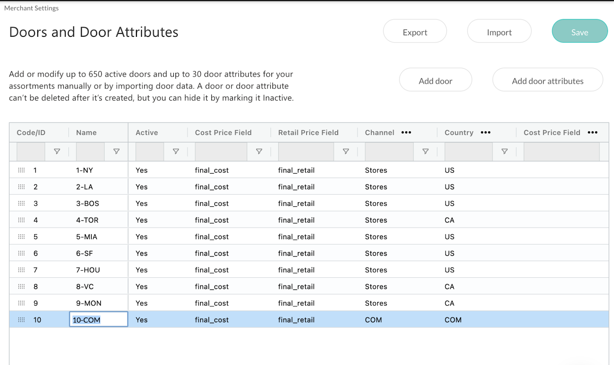
Task: Click the Import button
Action: point(499,31)
